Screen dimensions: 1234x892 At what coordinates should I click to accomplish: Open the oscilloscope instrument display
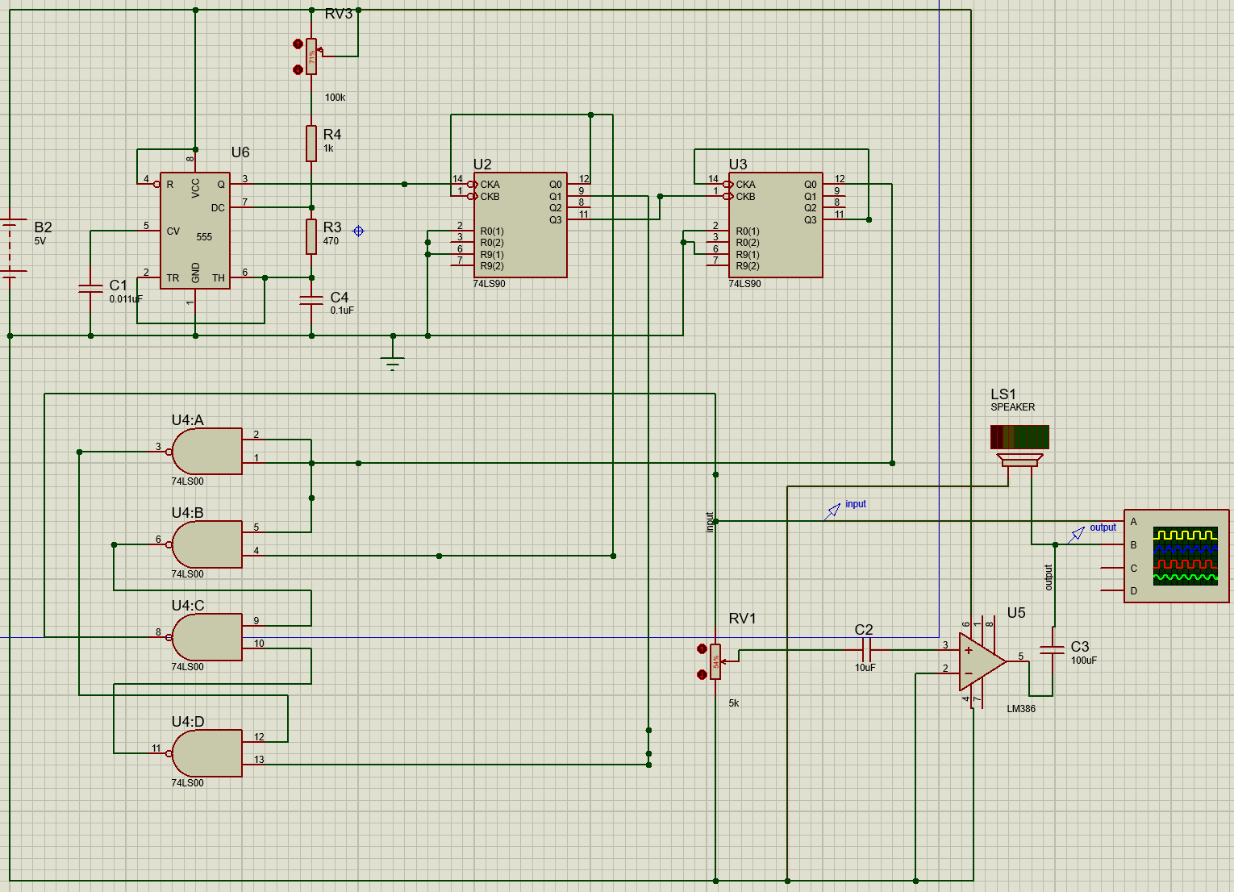(1185, 556)
